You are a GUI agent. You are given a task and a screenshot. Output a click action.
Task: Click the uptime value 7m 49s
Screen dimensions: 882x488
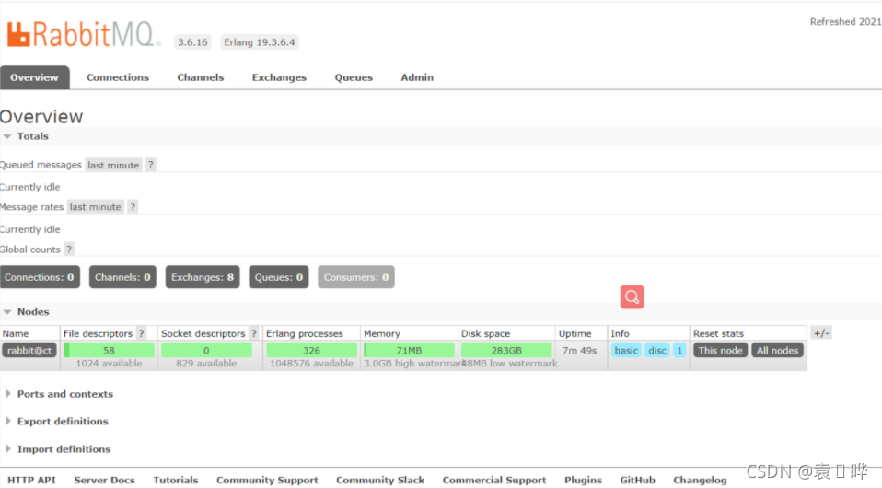coord(579,350)
